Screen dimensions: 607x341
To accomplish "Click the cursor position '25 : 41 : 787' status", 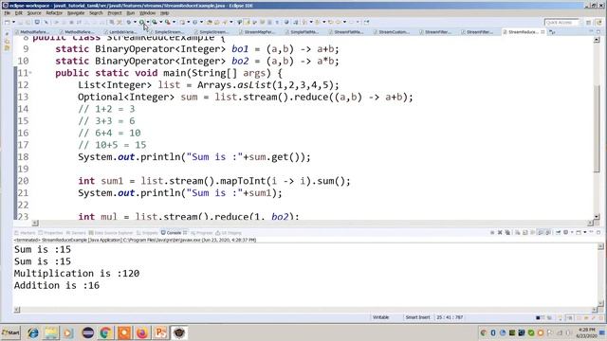I will tap(450, 317).
